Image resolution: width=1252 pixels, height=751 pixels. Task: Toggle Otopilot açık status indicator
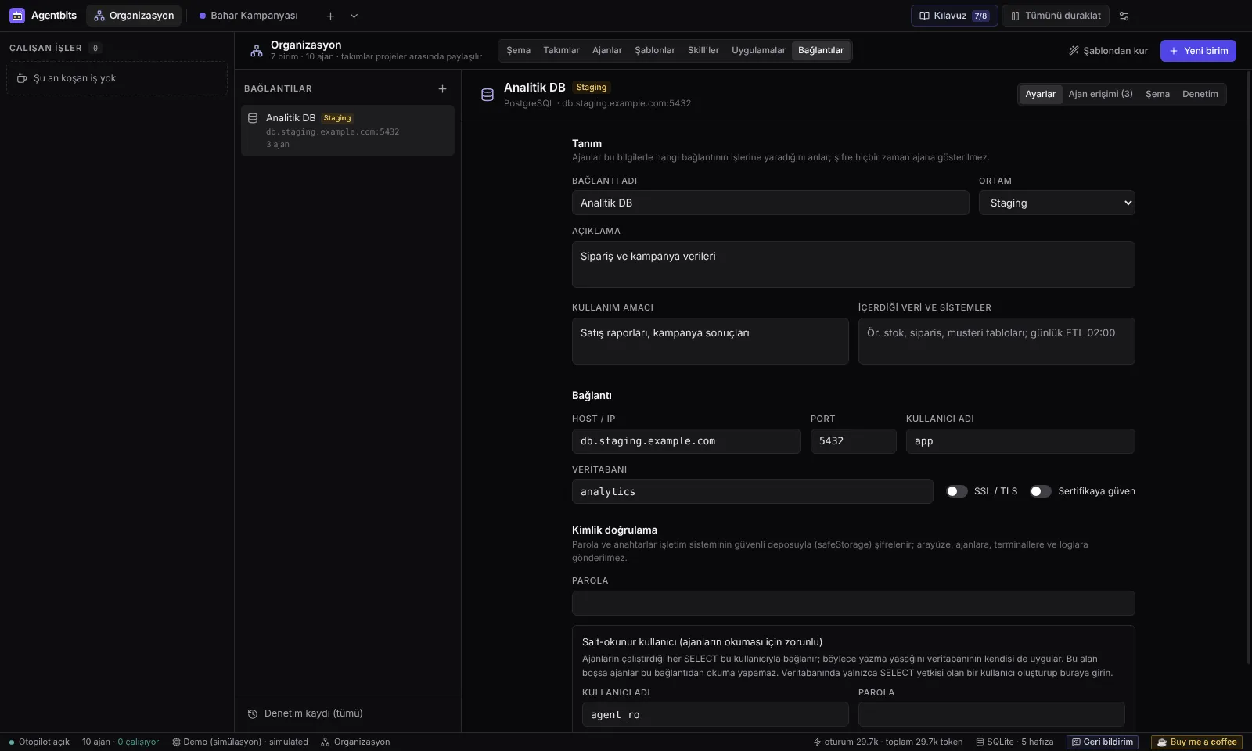point(39,742)
